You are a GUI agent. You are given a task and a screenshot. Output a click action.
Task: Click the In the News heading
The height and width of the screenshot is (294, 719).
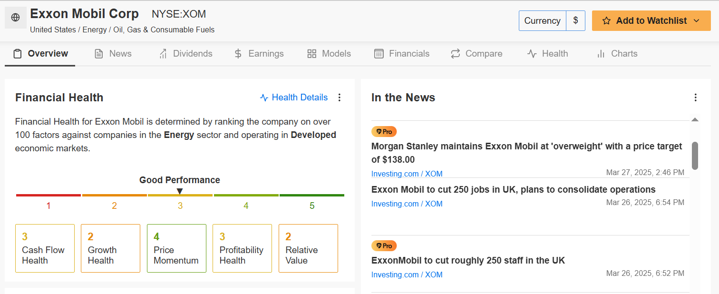click(x=403, y=98)
